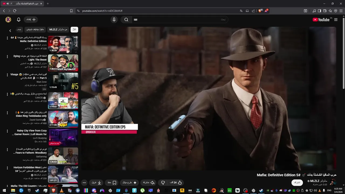Click the video player to pause
The image size is (345, 194).
click(209, 98)
